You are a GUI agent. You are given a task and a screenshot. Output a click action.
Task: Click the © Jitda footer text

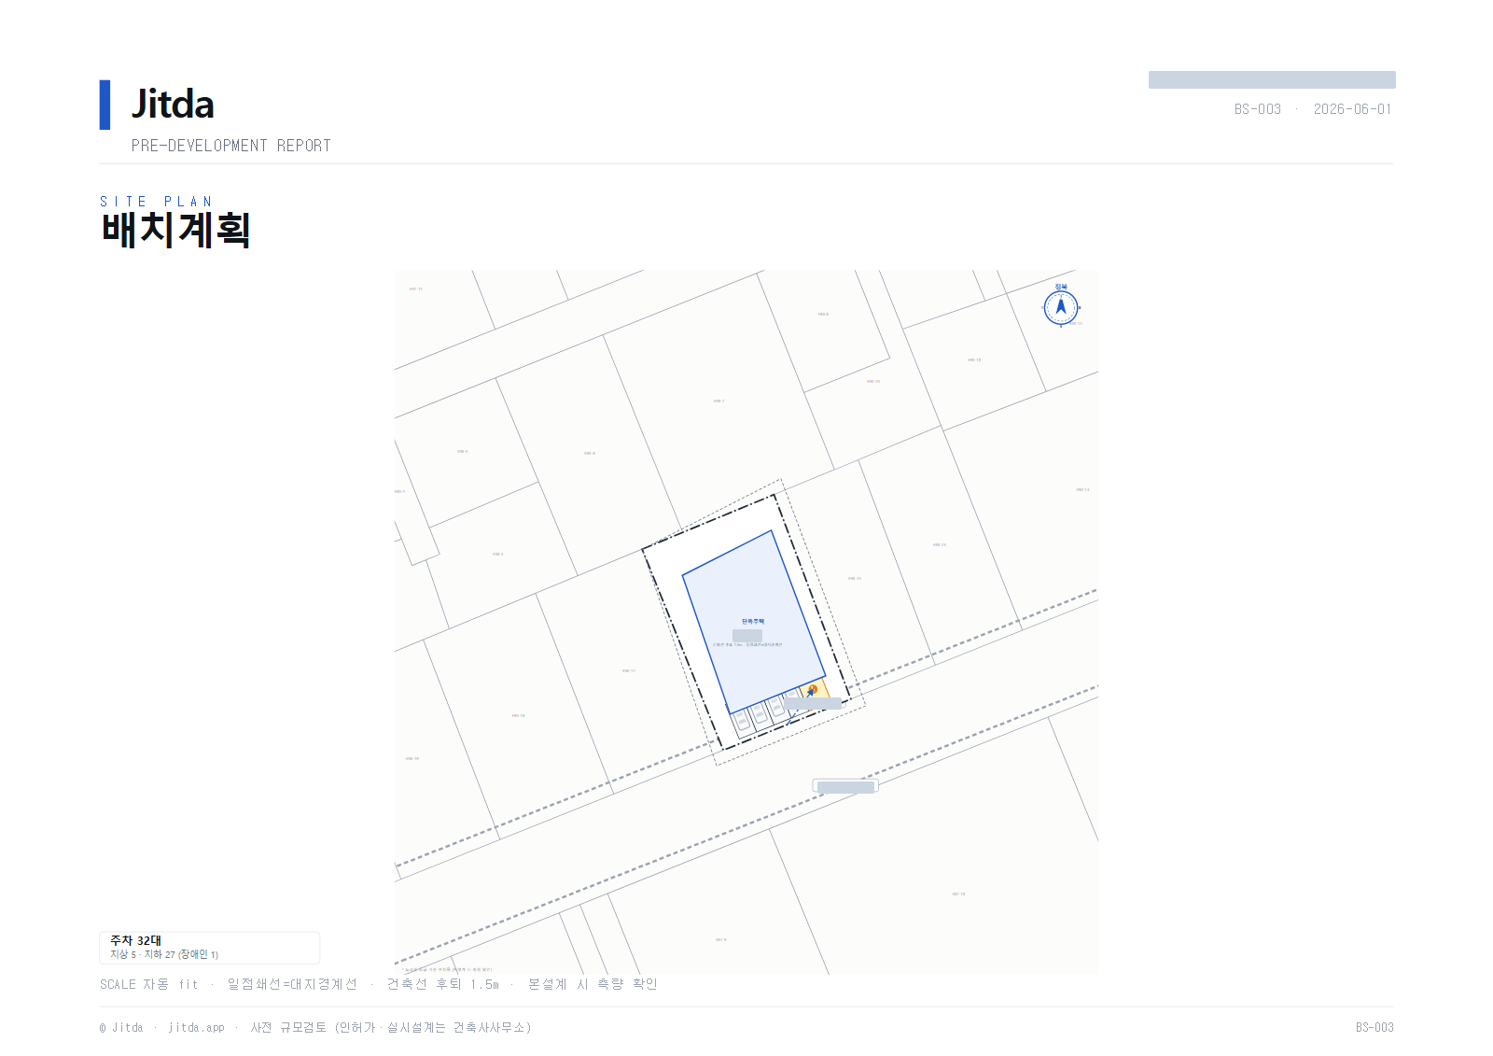coord(121,1027)
